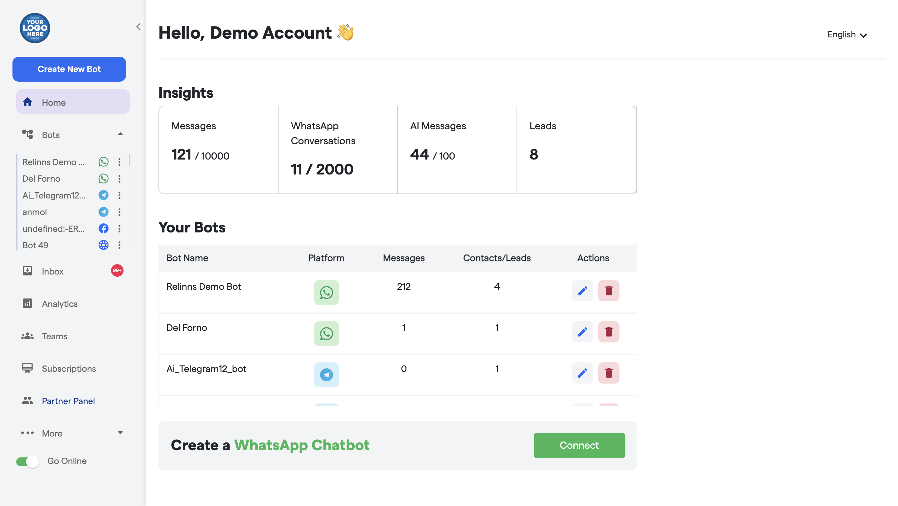Click the Facebook icon beside undefined:-ER bot
This screenshot has width=898, height=506.
click(x=104, y=228)
